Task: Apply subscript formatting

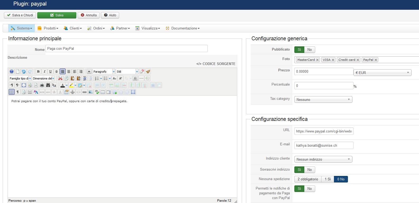Action: tap(114, 78)
